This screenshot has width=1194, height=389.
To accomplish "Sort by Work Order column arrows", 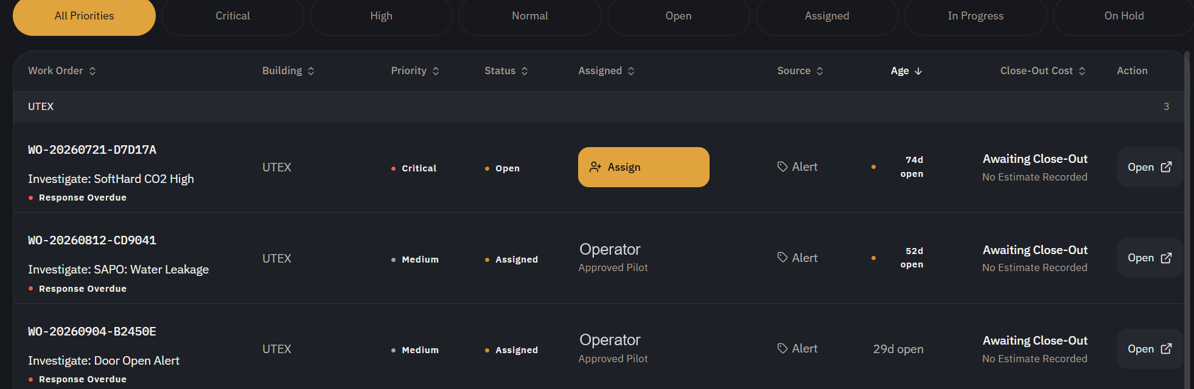I will point(93,71).
